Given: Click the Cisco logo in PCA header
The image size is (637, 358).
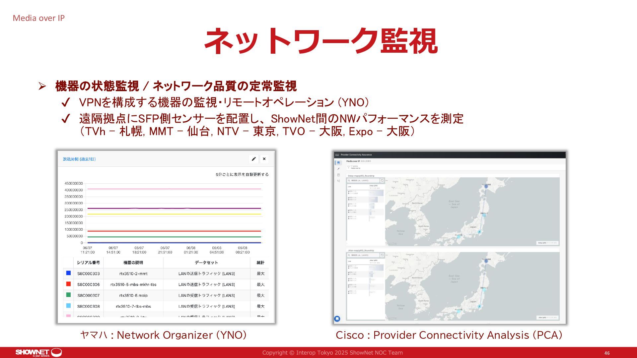Looking at the screenshot, I should (337, 155).
